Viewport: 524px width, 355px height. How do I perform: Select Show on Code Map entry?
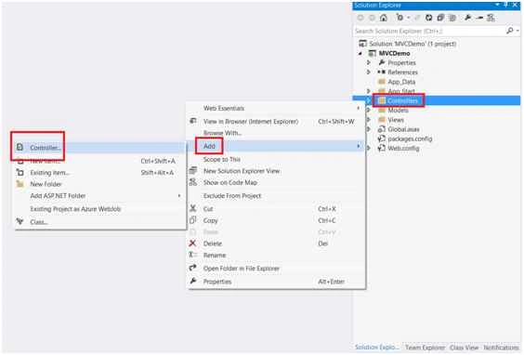pyautogui.click(x=230, y=182)
